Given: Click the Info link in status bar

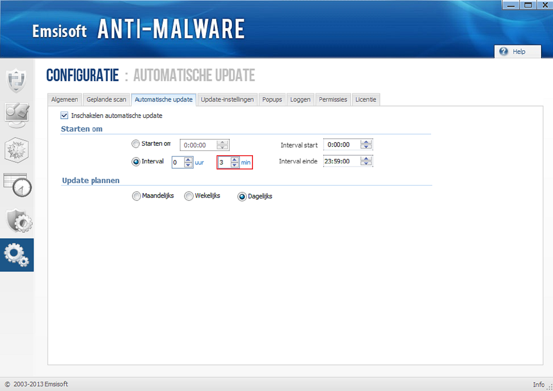Looking at the screenshot, I should (x=539, y=384).
